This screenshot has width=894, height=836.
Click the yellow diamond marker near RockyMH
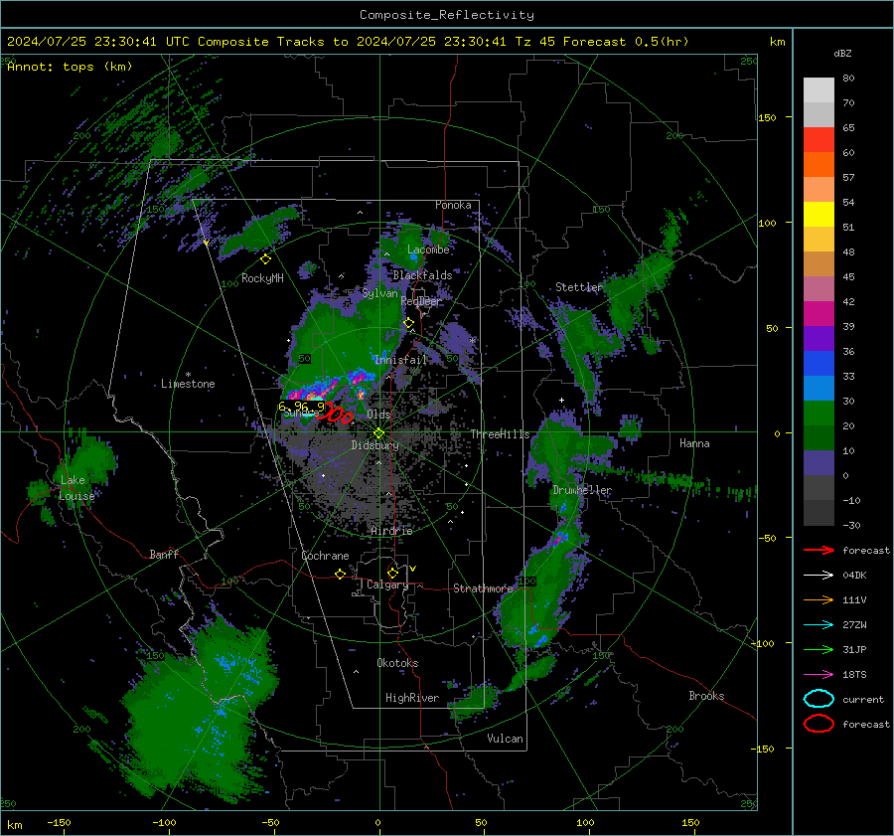(x=265, y=259)
